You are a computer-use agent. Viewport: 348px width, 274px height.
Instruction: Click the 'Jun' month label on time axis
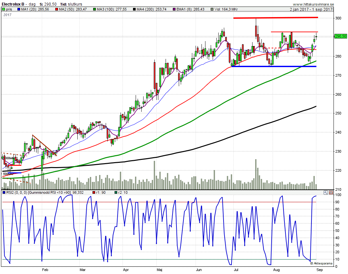click(x=199, y=270)
